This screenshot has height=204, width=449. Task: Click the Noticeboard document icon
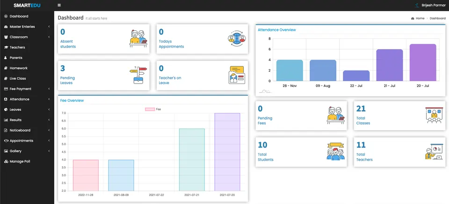pos(6,130)
